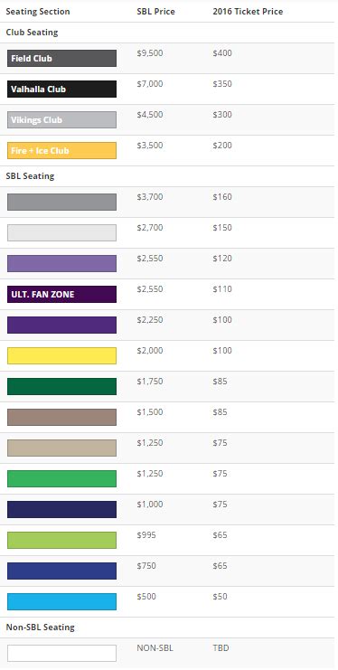Select the light blue $500 swatch
This screenshot has height=670, width=338.
(x=61, y=601)
